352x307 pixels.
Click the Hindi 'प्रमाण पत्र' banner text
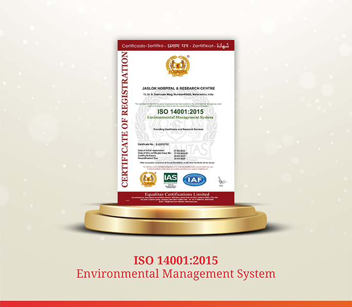(x=178, y=46)
